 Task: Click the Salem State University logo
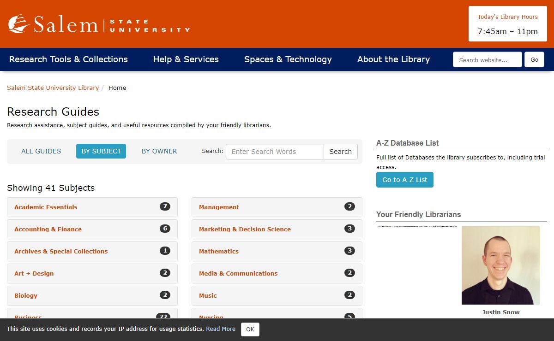pos(99,24)
